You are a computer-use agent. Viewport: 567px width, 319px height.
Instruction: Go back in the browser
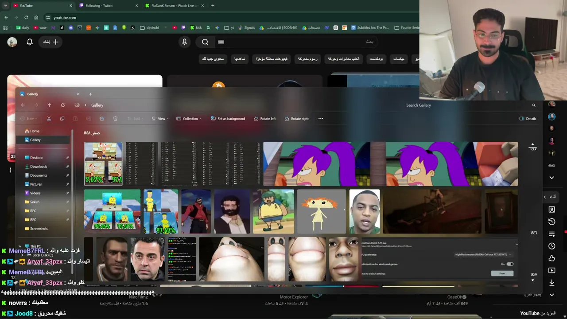[x=6, y=18]
